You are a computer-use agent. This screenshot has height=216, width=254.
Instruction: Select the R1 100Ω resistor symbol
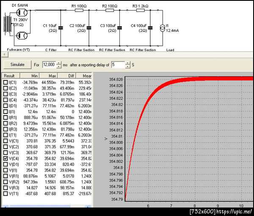point(79,10)
